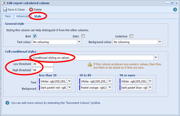The image size is (180, 116).
Task: Click the Delete button
Action: click(x=35, y=10)
